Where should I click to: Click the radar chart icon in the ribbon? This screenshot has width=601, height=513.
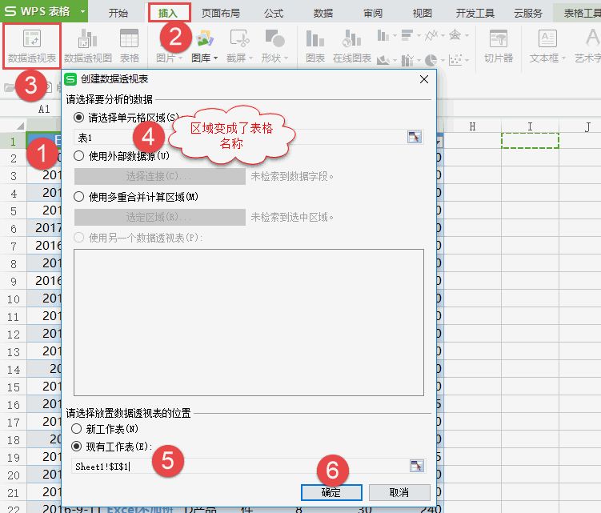pyautogui.click(x=455, y=35)
